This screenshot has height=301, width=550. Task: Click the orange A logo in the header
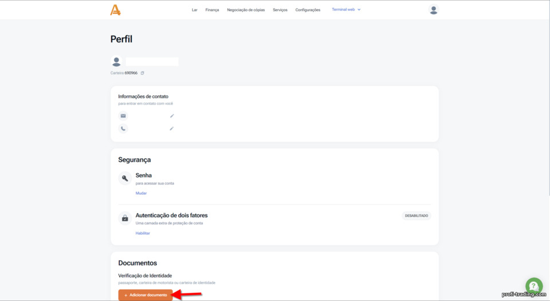115,10
